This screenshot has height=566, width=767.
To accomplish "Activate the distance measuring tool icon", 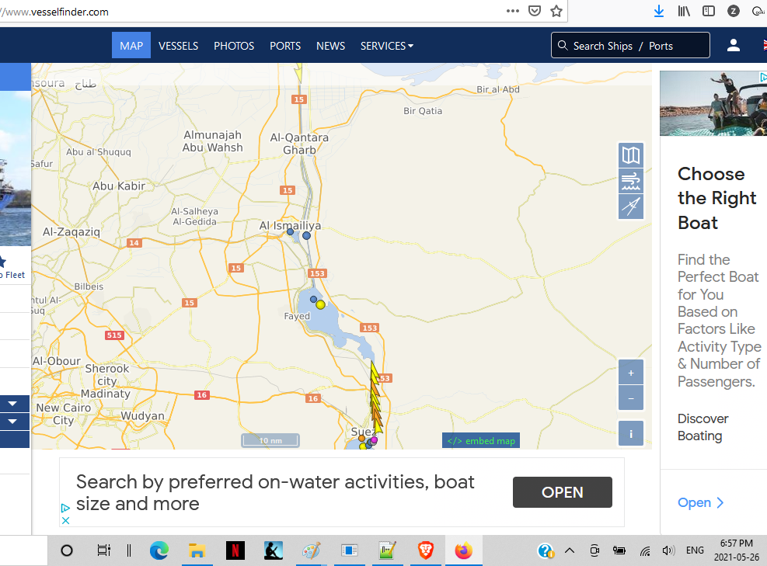I will pyautogui.click(x=630, y=207).
